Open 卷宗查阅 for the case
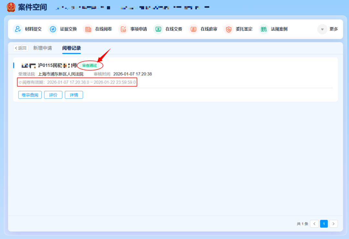 point(30,95)
